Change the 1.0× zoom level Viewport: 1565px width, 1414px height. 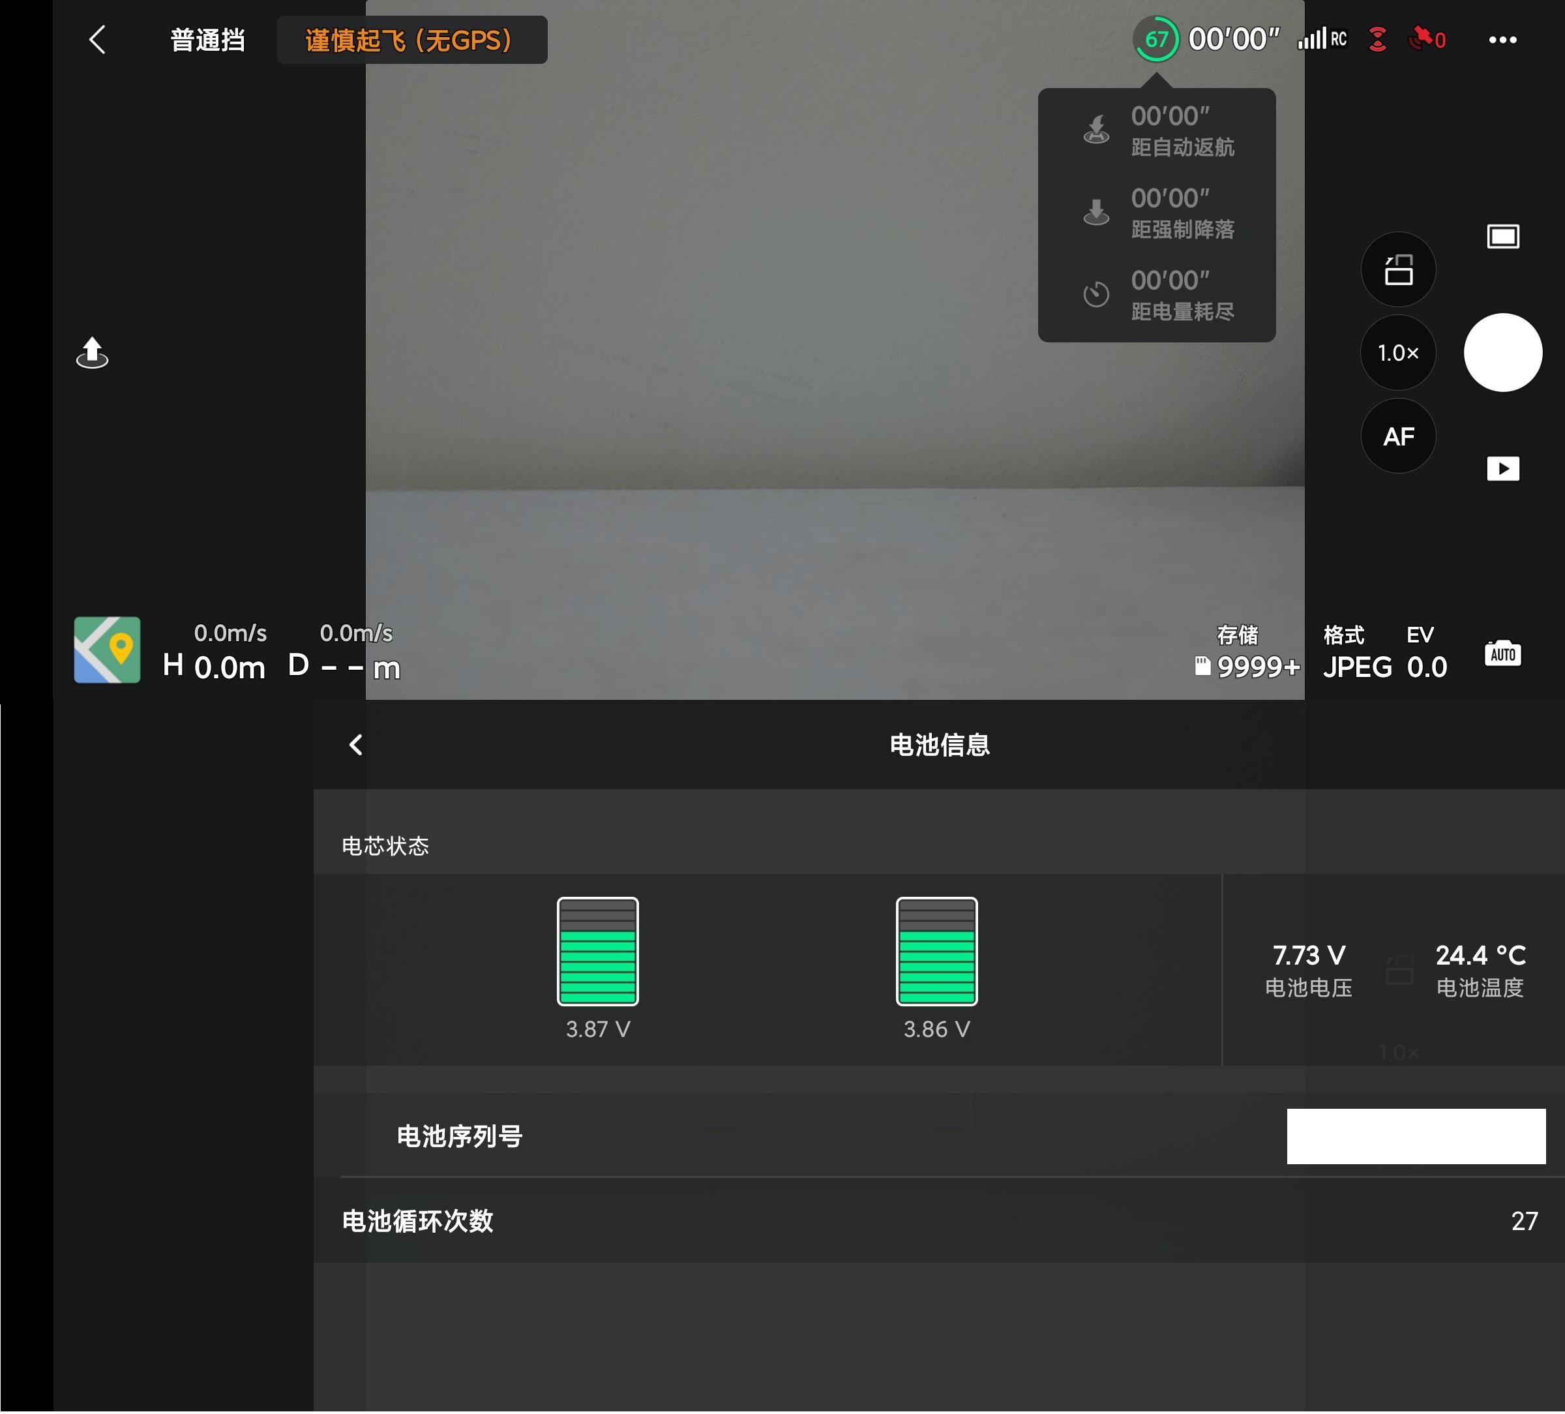pos(1398,353)
